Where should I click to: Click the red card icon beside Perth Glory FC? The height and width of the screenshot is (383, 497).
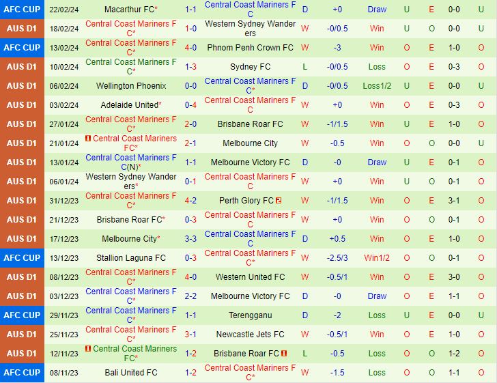pos(279,201)
